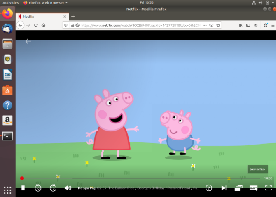The height and width of the screenshot is (197, 276).
Task: Click Firefox icon in dock
Action: click(x=7, y=13)
